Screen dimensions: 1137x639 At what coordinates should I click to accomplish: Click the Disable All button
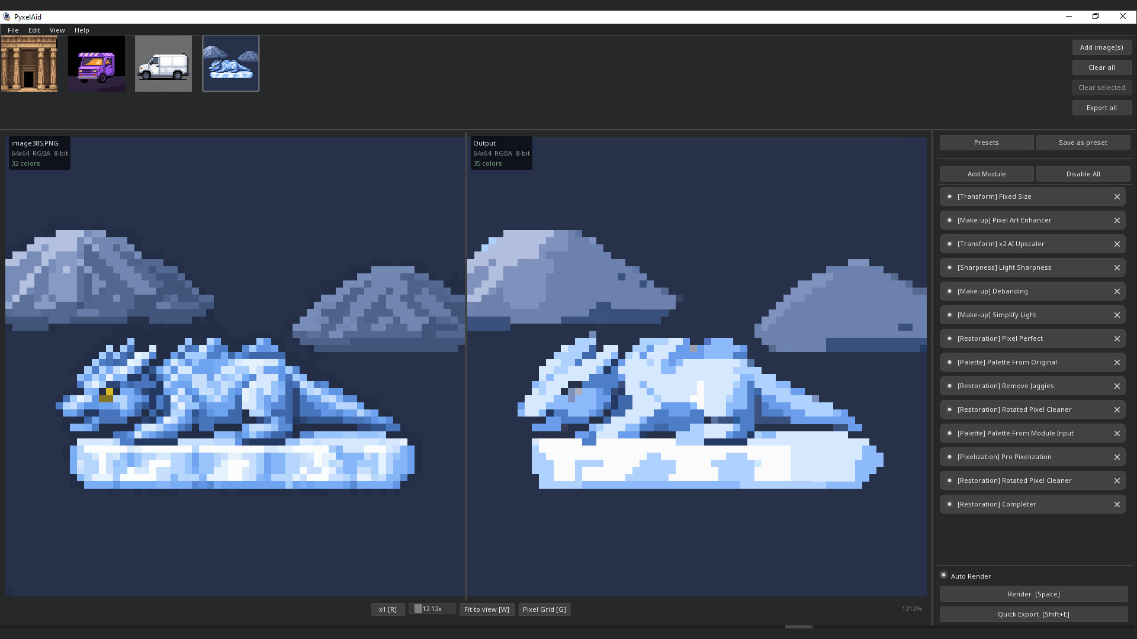click(1083, 174)
